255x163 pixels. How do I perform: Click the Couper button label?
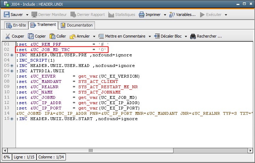point(18,36)
